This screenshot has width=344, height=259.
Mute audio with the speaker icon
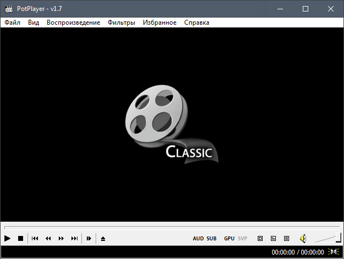pos(303,238)
